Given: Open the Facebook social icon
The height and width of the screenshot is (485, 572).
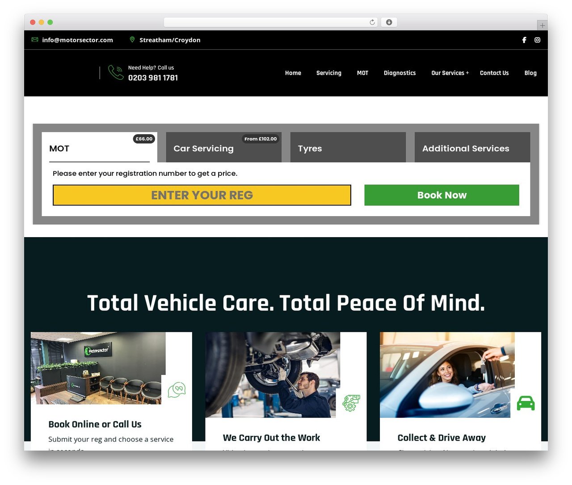Looking at the screenshot, I should (x=524, y=40).
